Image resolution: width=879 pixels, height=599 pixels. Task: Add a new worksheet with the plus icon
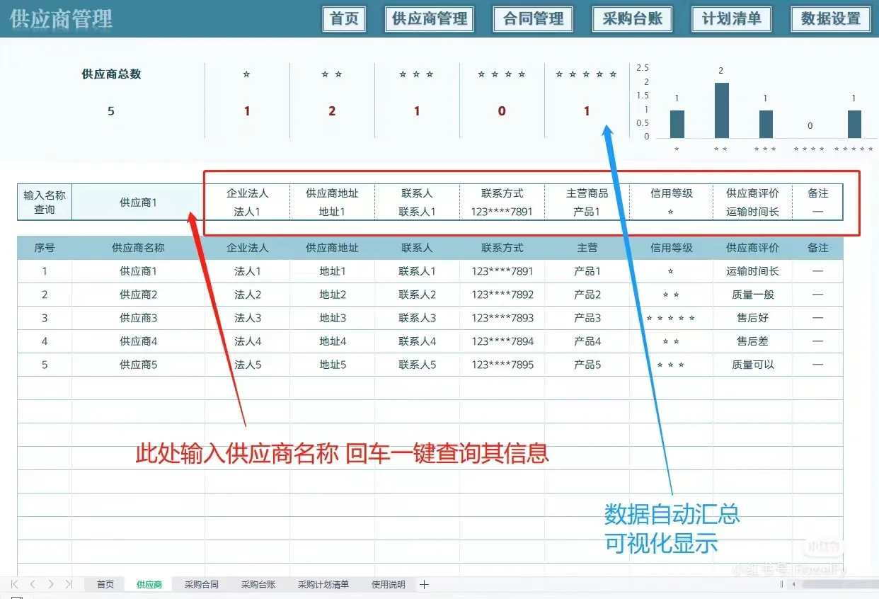coord(423,584)
